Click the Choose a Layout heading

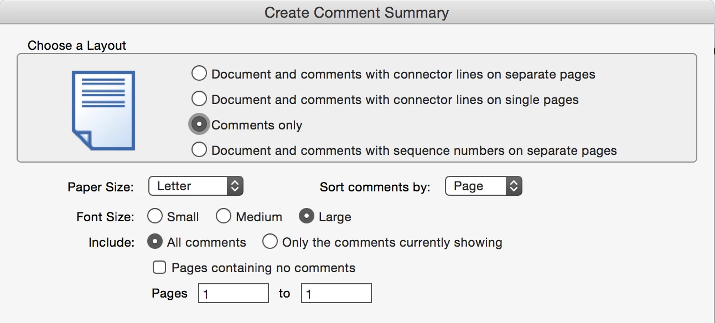pyautogui.click(x=77, y=45)
